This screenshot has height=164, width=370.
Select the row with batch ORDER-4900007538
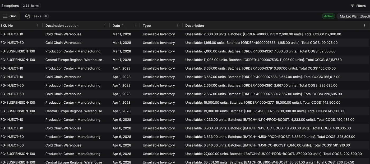185,43
